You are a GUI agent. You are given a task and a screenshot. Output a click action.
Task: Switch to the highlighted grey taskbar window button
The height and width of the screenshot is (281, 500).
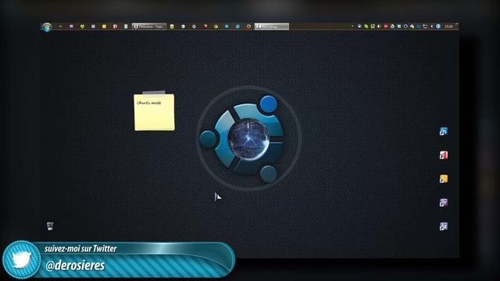(x=272, y=27)
